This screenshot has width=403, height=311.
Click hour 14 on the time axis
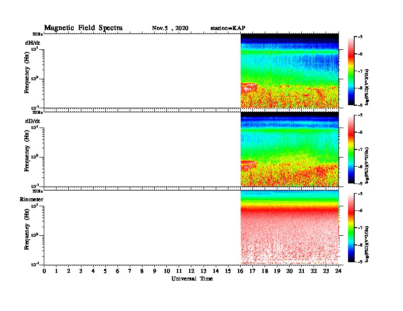click(x=216, y=271)
